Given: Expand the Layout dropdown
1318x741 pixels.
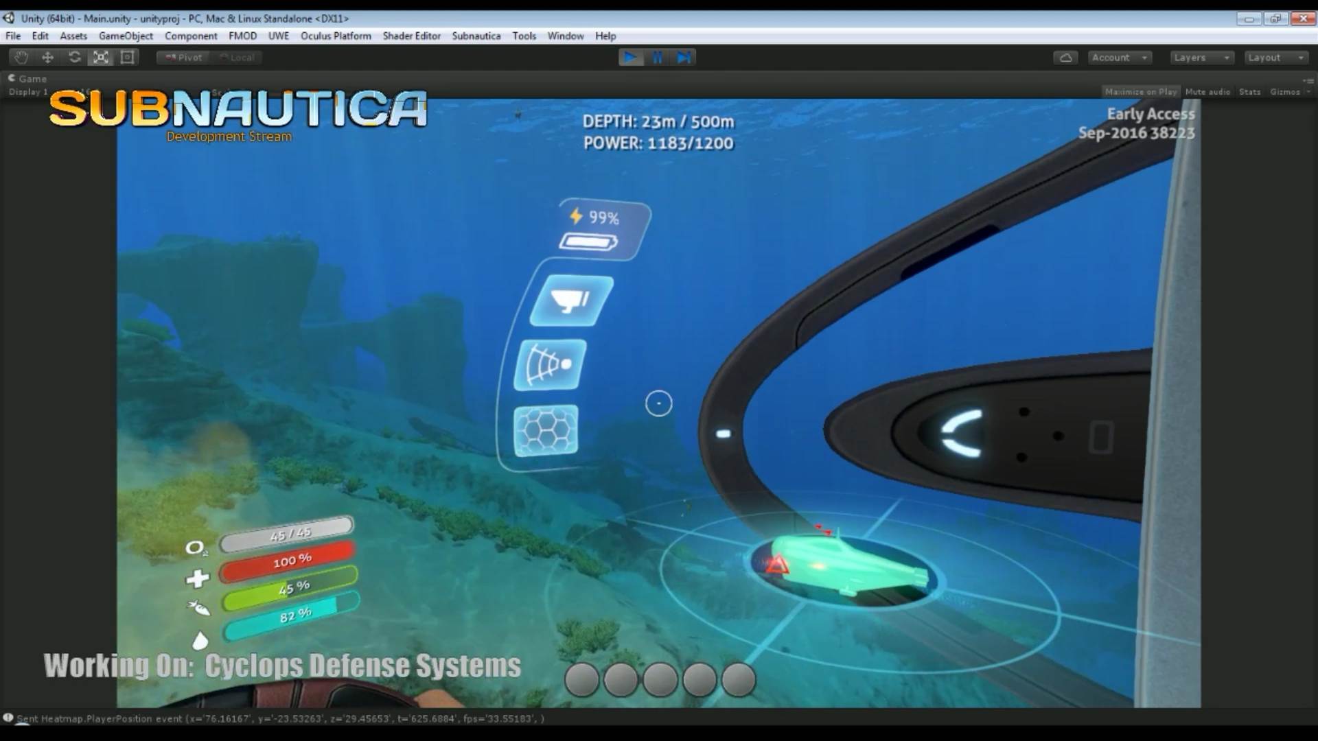Looking at the screenshot, I should tap(1275, 58).
